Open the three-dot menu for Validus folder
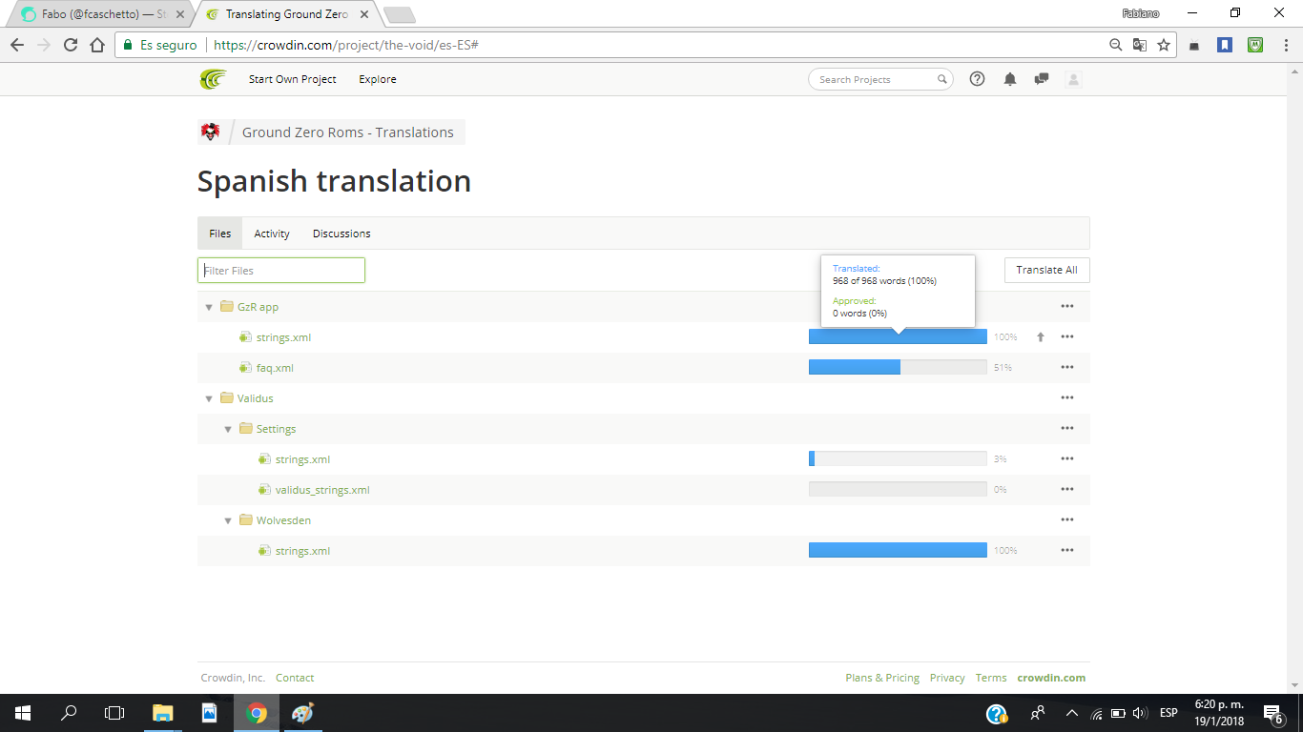Image resolution: width=1303 pixels, height=732 pixels. [x=1067, y=398]
